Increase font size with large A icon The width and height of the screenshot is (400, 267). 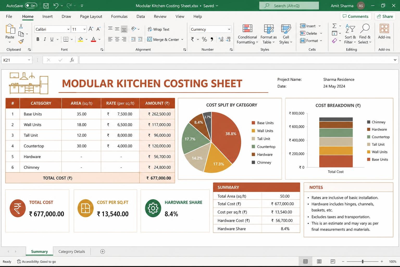click(x=91, y=29)
